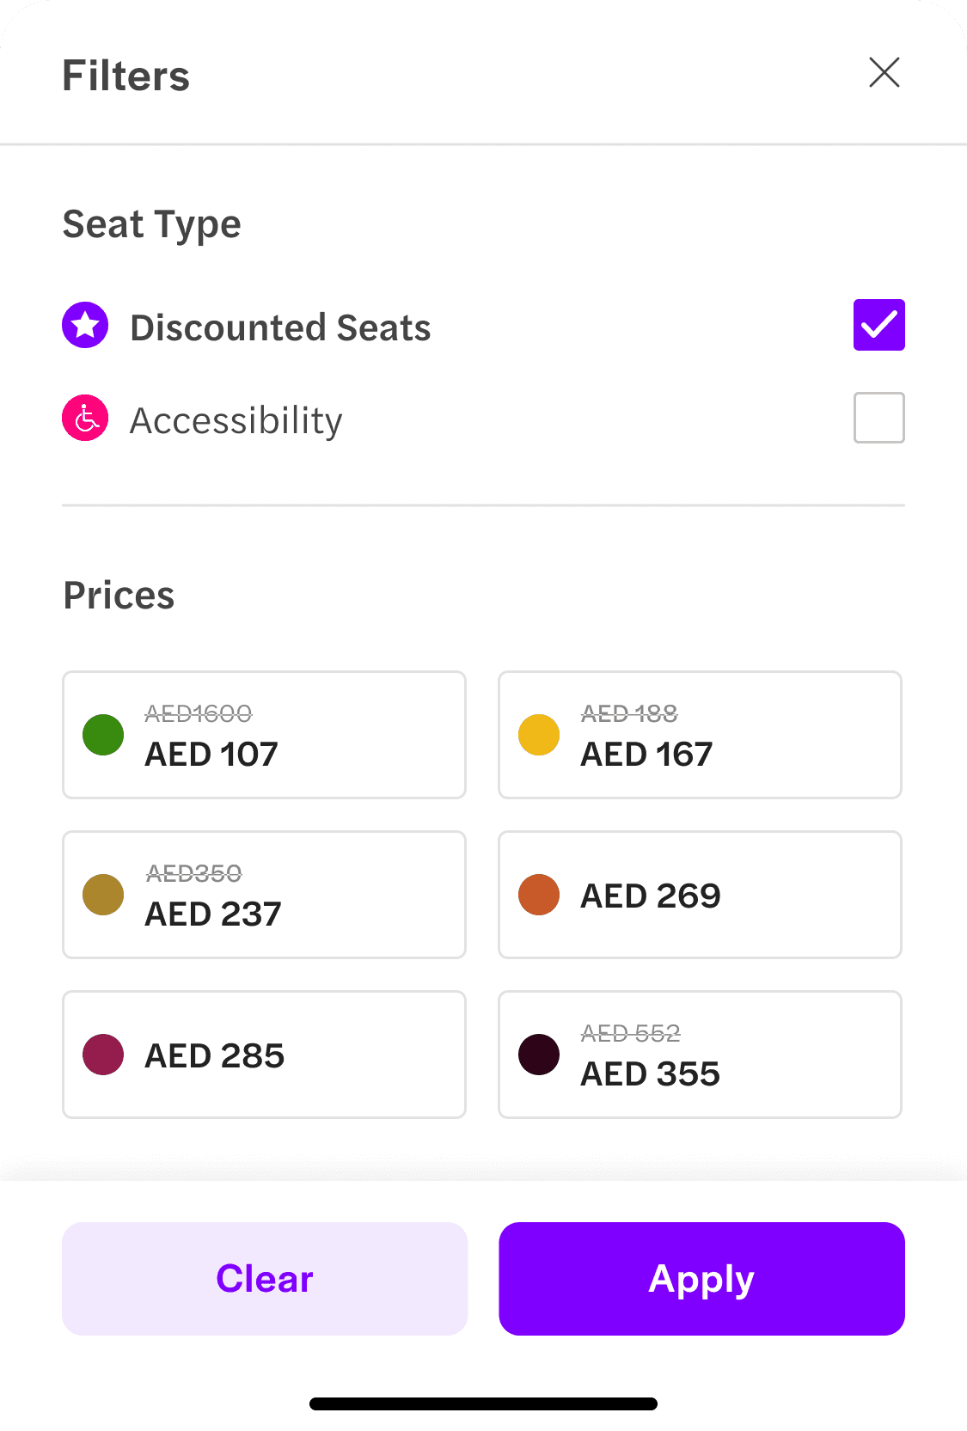Click the dark maroon AED 355 dot
The width and height of the screenshot is (967, 1431).
(x=539, y=1055)
